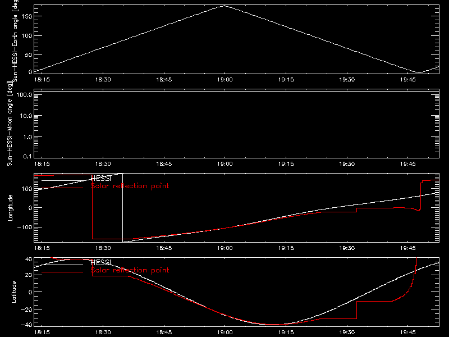Click the red legend line sample in Longitude plot

[x=62, y=188]
